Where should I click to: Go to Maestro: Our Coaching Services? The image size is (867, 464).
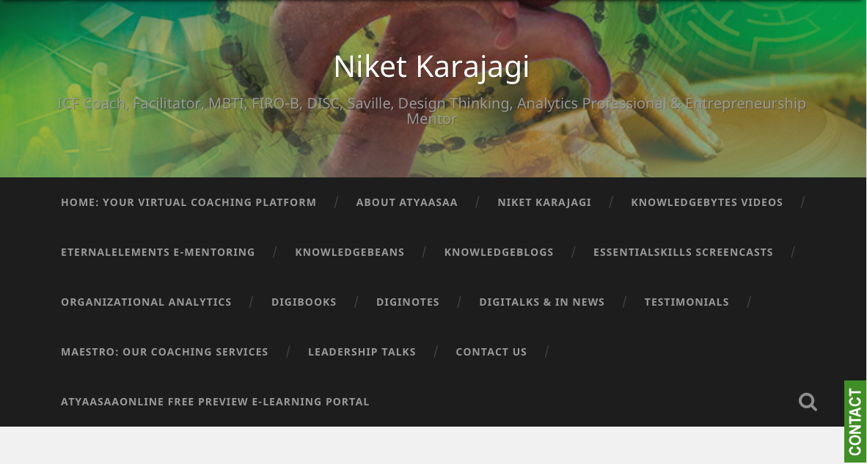[164, 352]
